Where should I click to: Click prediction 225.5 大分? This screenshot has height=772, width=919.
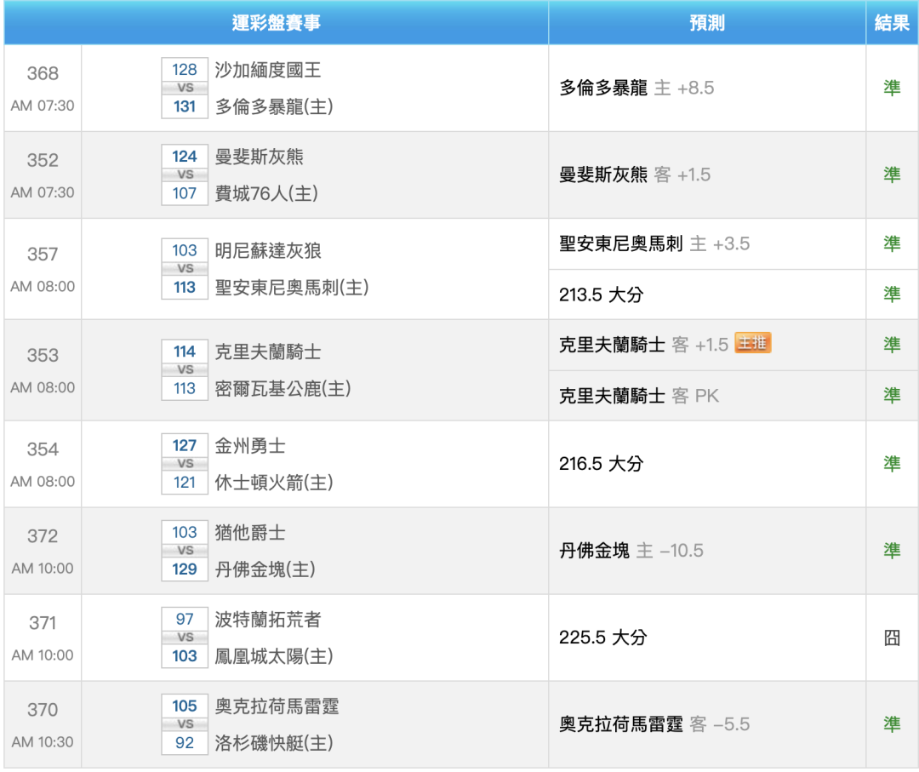click(x=603, y=638)
